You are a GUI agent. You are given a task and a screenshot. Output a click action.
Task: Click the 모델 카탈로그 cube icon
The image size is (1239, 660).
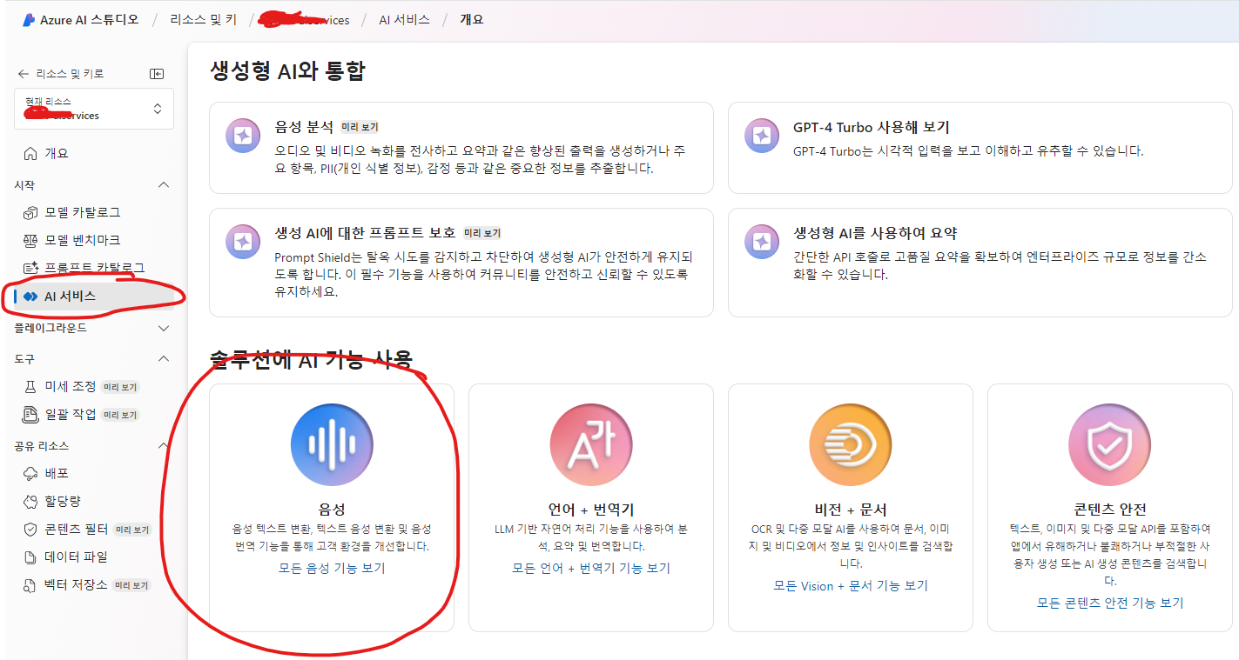point(30,212)
